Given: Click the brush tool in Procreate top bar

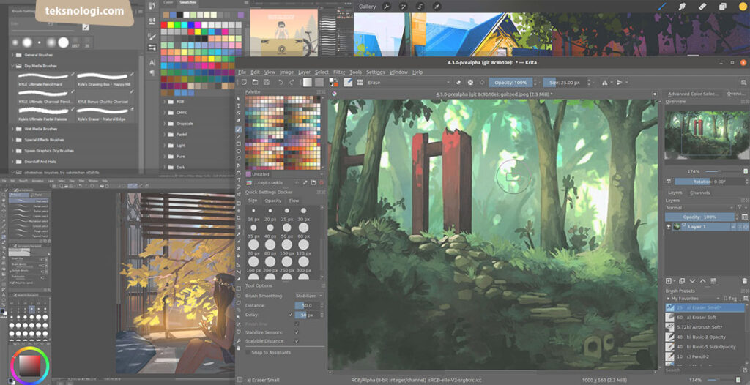Looking at the screenshot, I should pos(662,7).
